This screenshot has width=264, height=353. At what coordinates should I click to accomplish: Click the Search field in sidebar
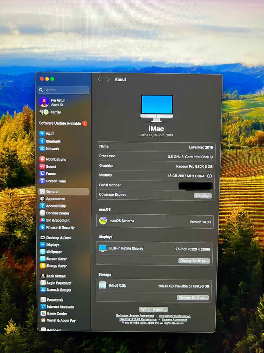63,90
